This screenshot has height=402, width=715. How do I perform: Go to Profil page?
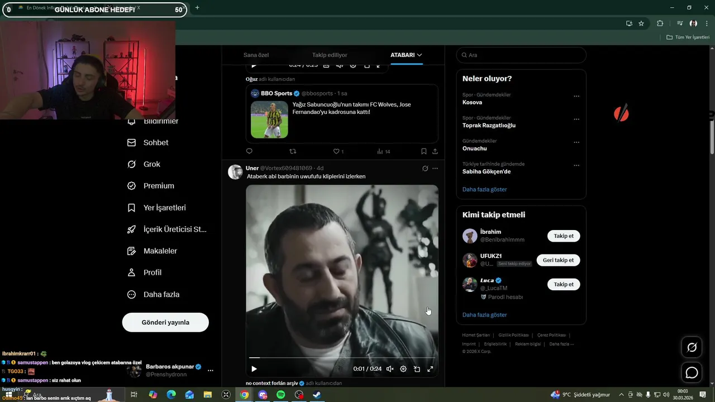pos(144,272)
